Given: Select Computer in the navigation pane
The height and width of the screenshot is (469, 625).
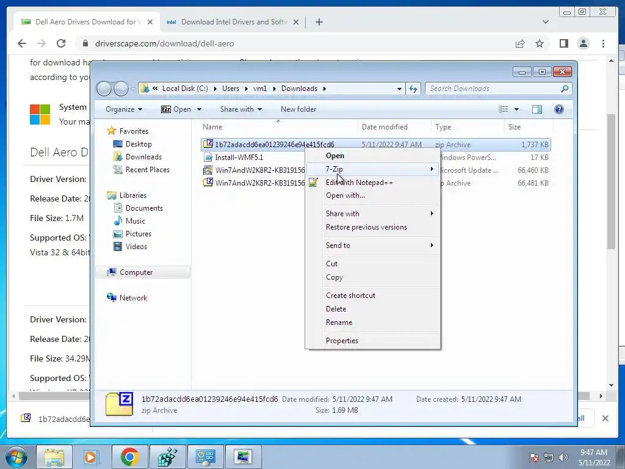Looking at the screenshot, I should 135,272.
